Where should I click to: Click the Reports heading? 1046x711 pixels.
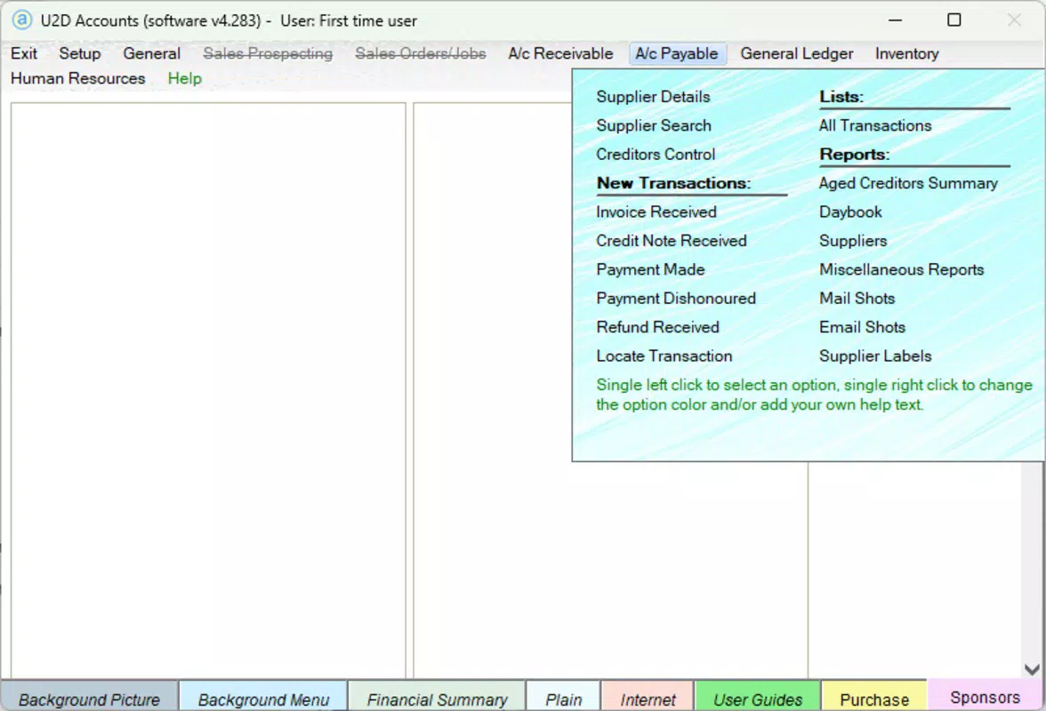pos(855,154)
